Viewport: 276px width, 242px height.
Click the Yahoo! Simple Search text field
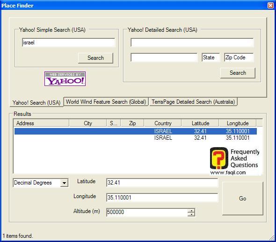click(68, 43)
